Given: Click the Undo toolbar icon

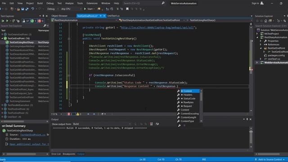Looking at the screenshot, I should coord(32,9).
